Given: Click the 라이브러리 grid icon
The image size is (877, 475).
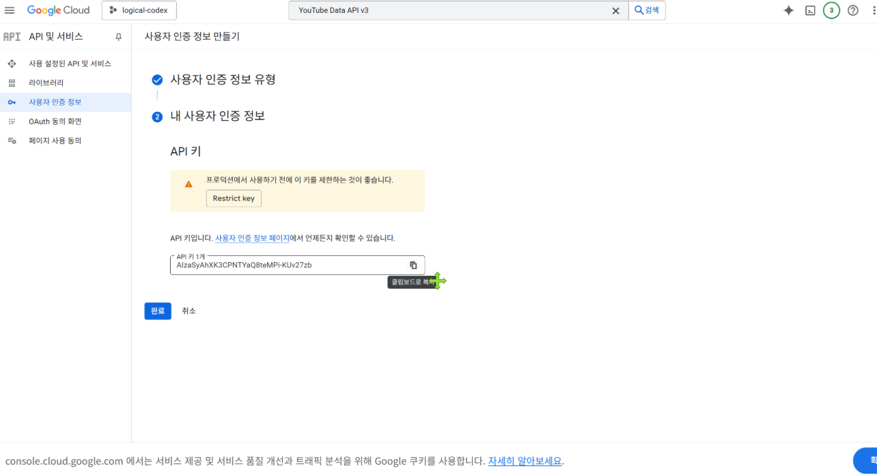Looking at the screenshot, I should 12,83.
